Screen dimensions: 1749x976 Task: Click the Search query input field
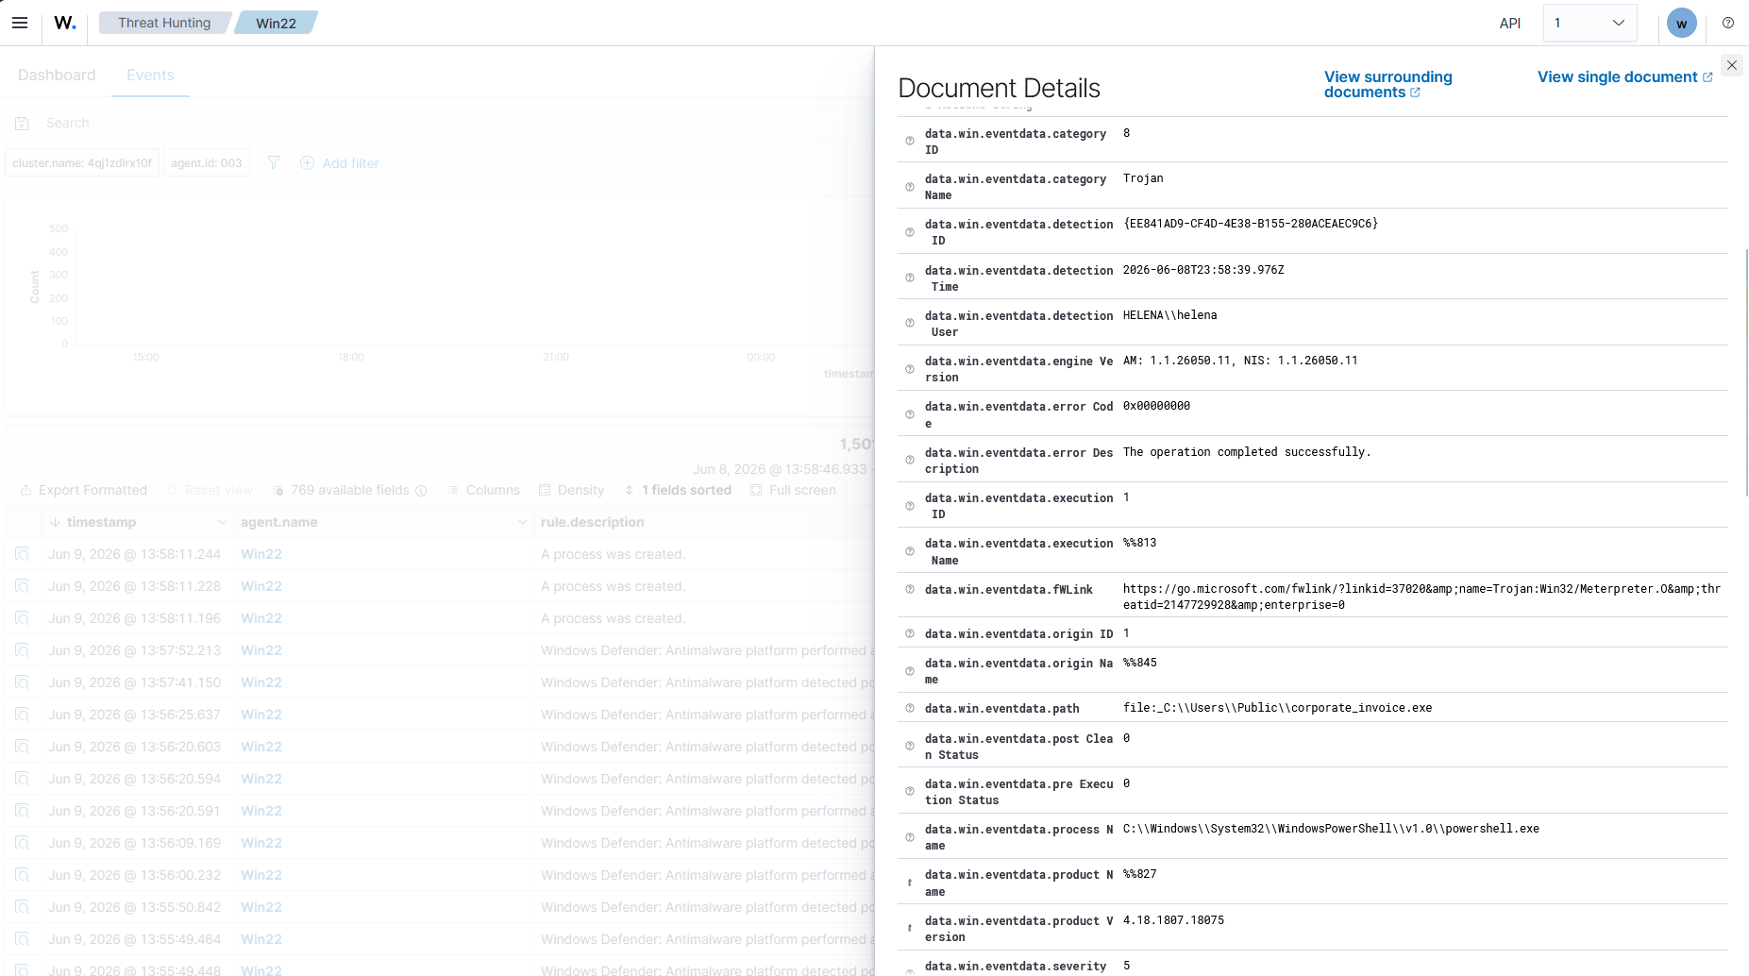click(x=453, y=124)
